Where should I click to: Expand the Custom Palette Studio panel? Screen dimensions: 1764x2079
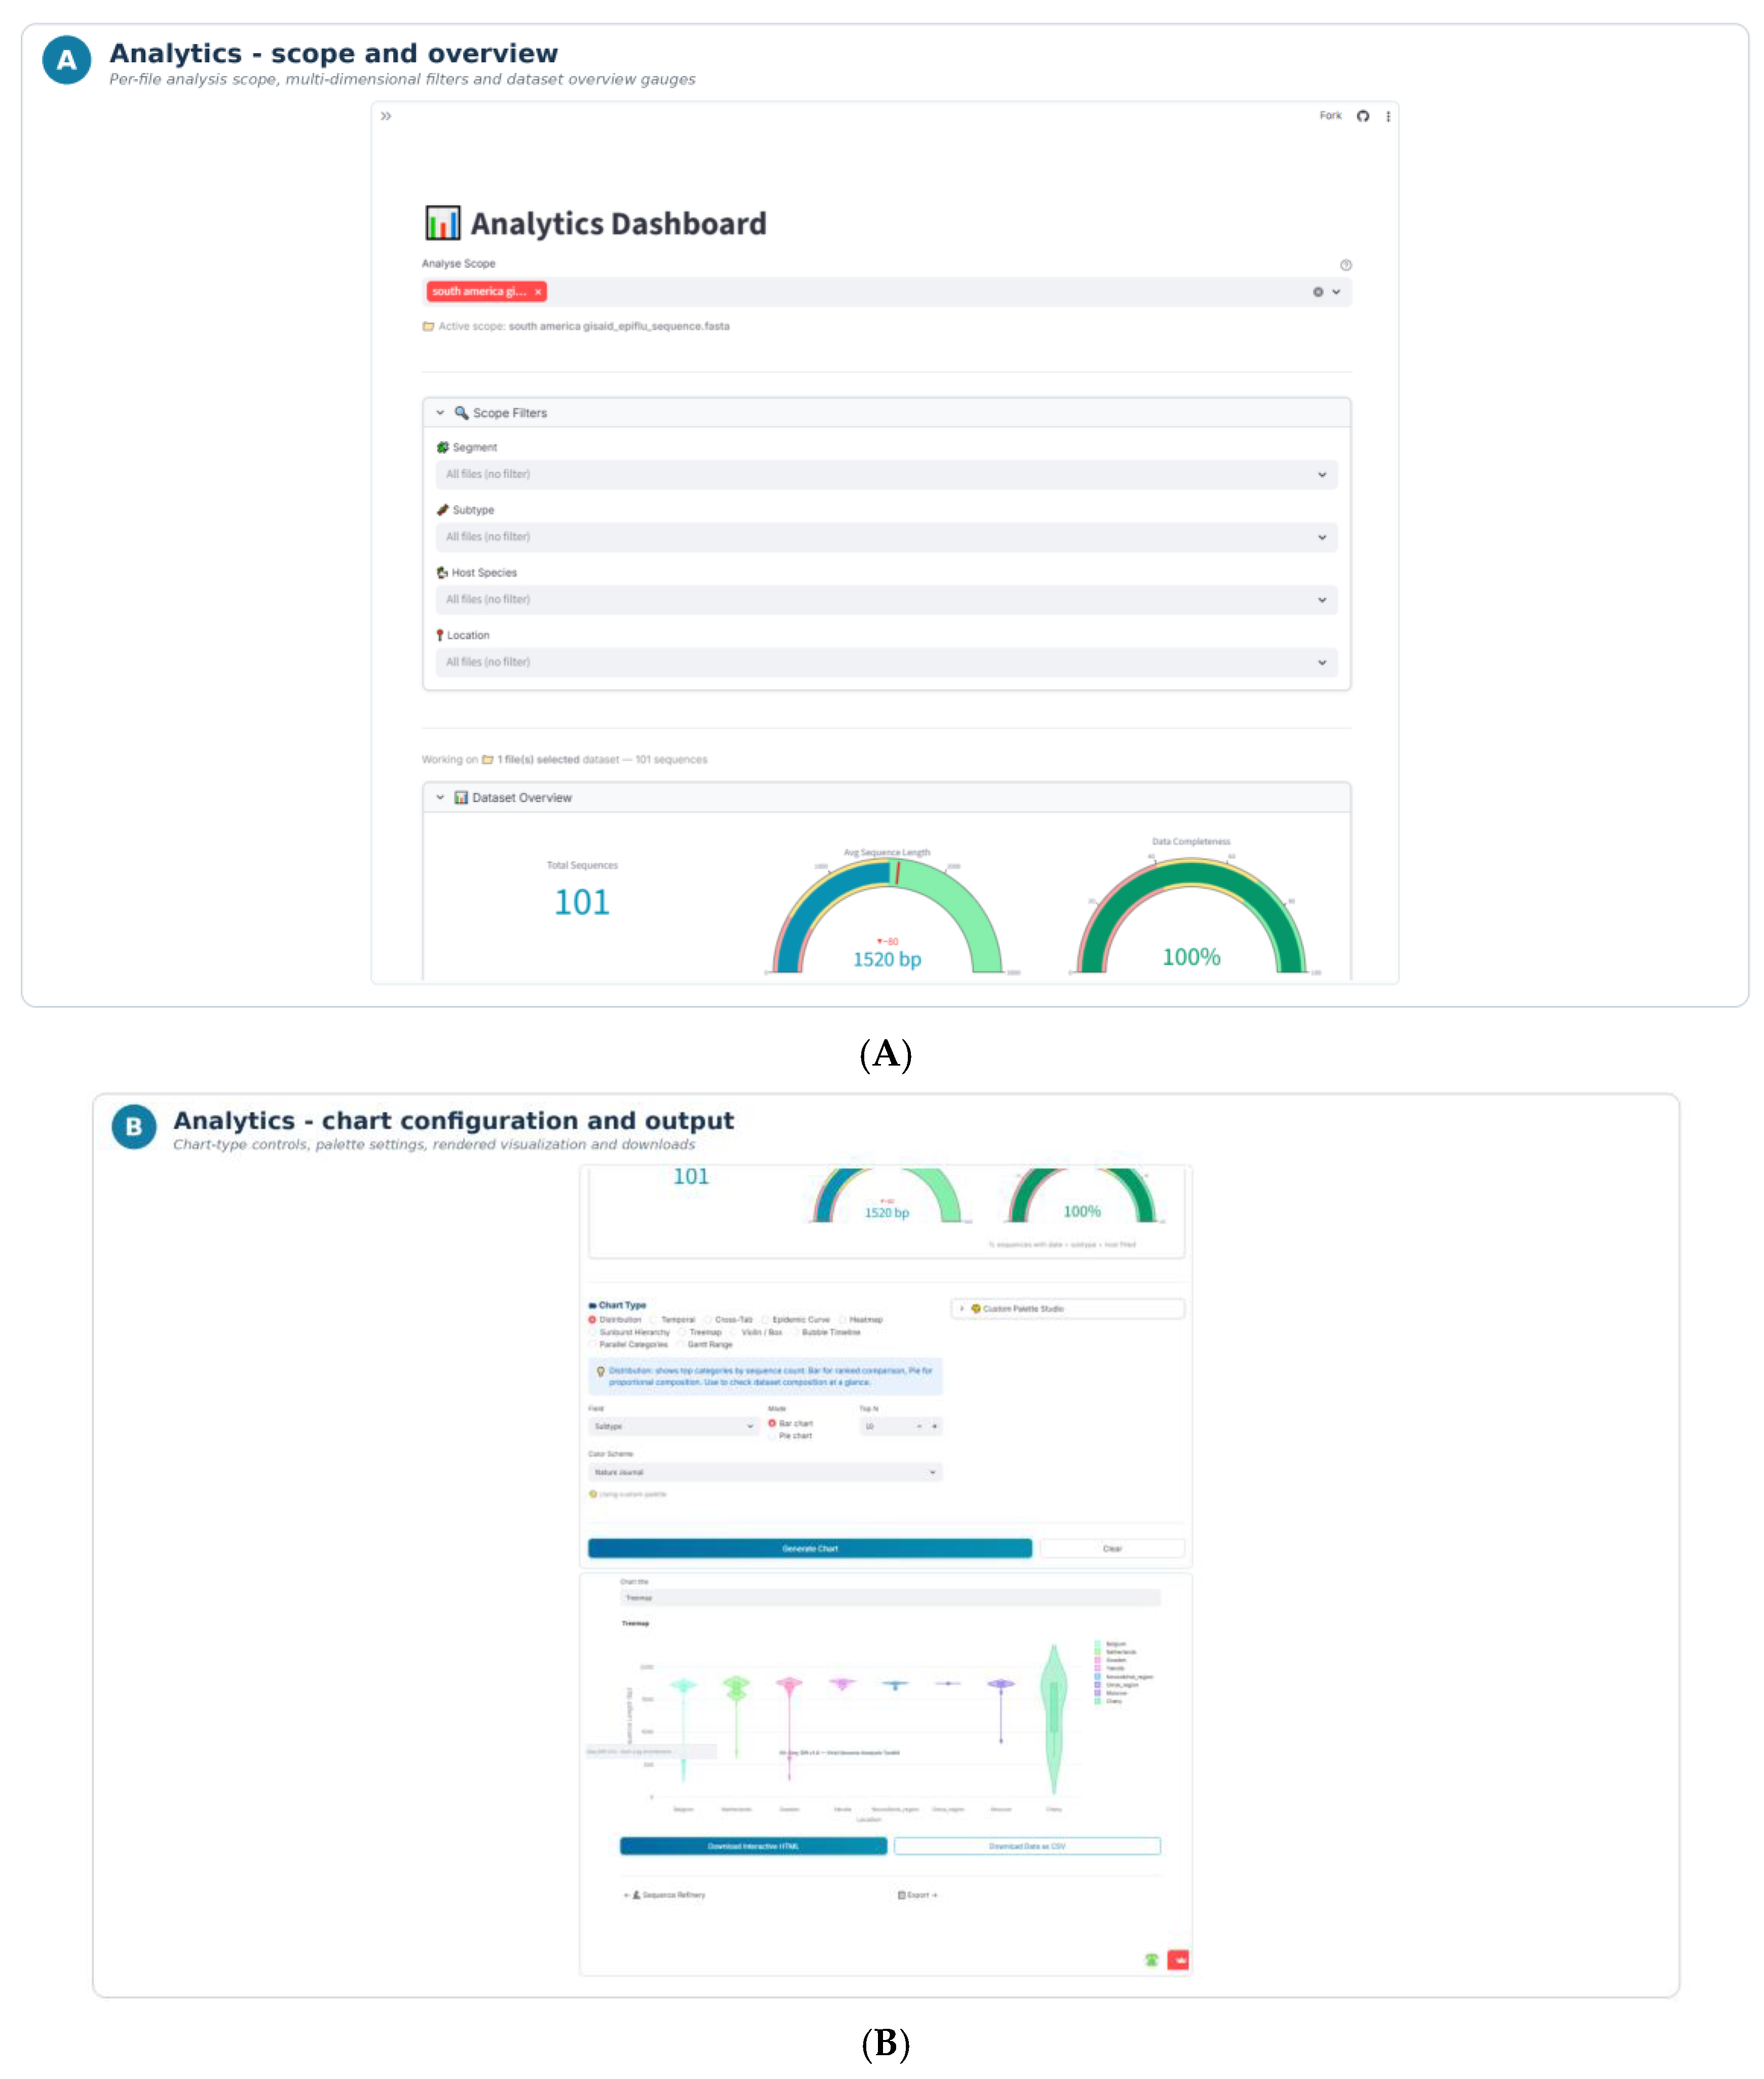tap(1067, 1308)
